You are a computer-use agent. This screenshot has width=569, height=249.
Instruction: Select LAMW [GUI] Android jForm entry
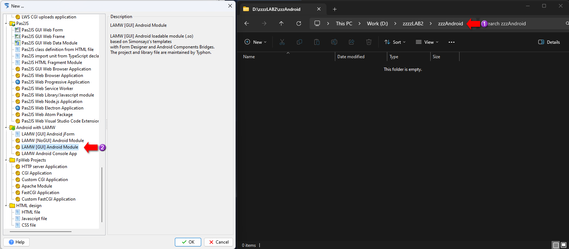[48, 134]
